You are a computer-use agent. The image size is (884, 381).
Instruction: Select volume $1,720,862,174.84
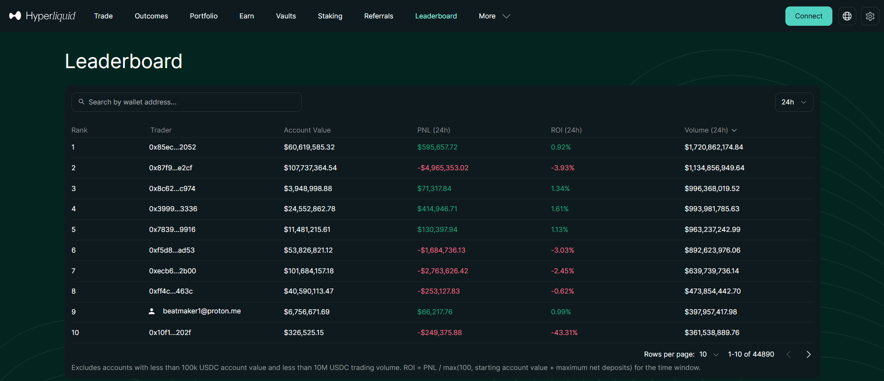coord(714,147)
